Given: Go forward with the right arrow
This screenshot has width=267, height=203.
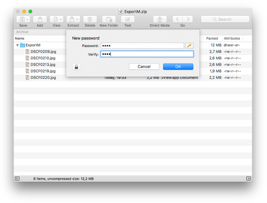Looking at the screenshot, I should (x=188, y=19).
